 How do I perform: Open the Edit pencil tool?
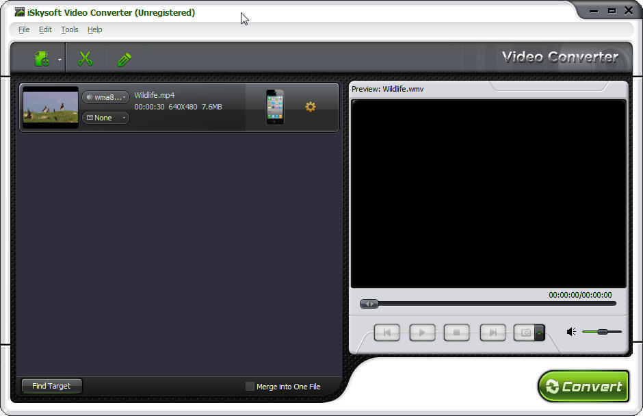[x=124, y=57]
